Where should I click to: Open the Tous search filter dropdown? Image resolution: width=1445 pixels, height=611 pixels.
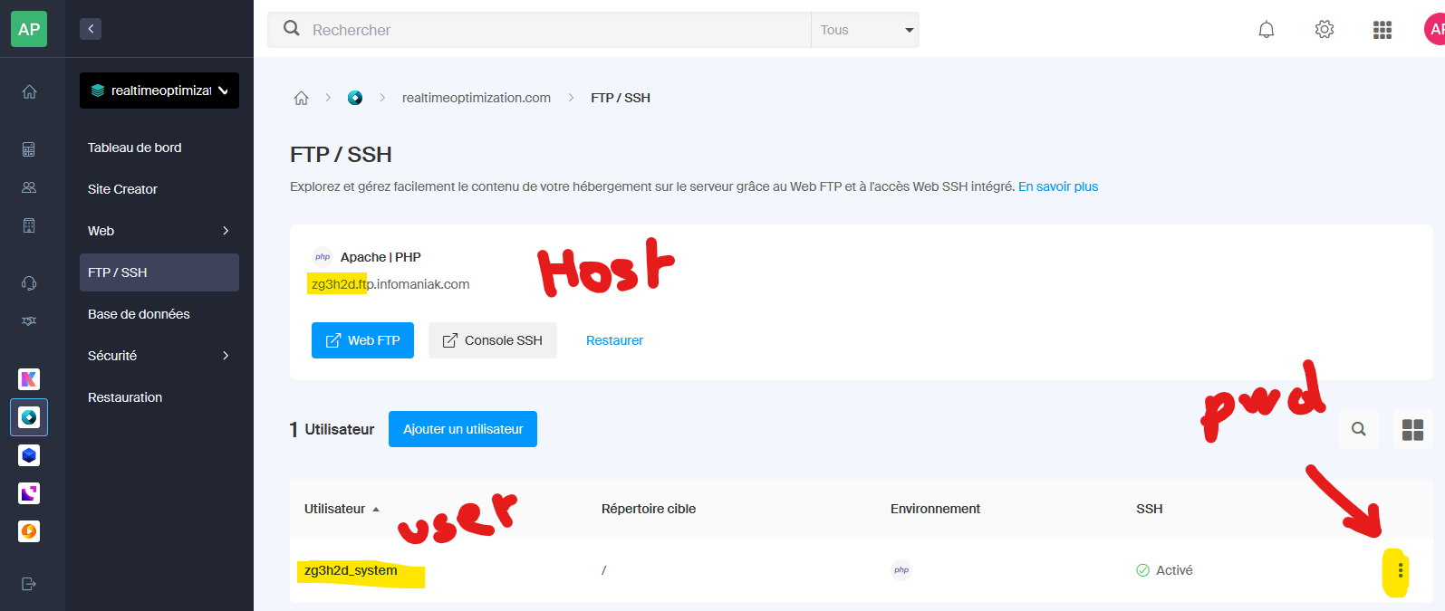(x=865, y=30)
